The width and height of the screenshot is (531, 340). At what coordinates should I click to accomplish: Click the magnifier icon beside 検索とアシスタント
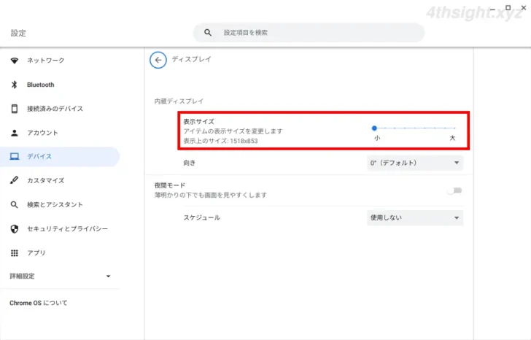click(15, 204)
